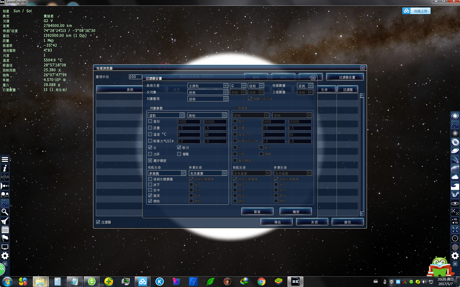Click the 确定 confirm button

(x=296, y=212)
